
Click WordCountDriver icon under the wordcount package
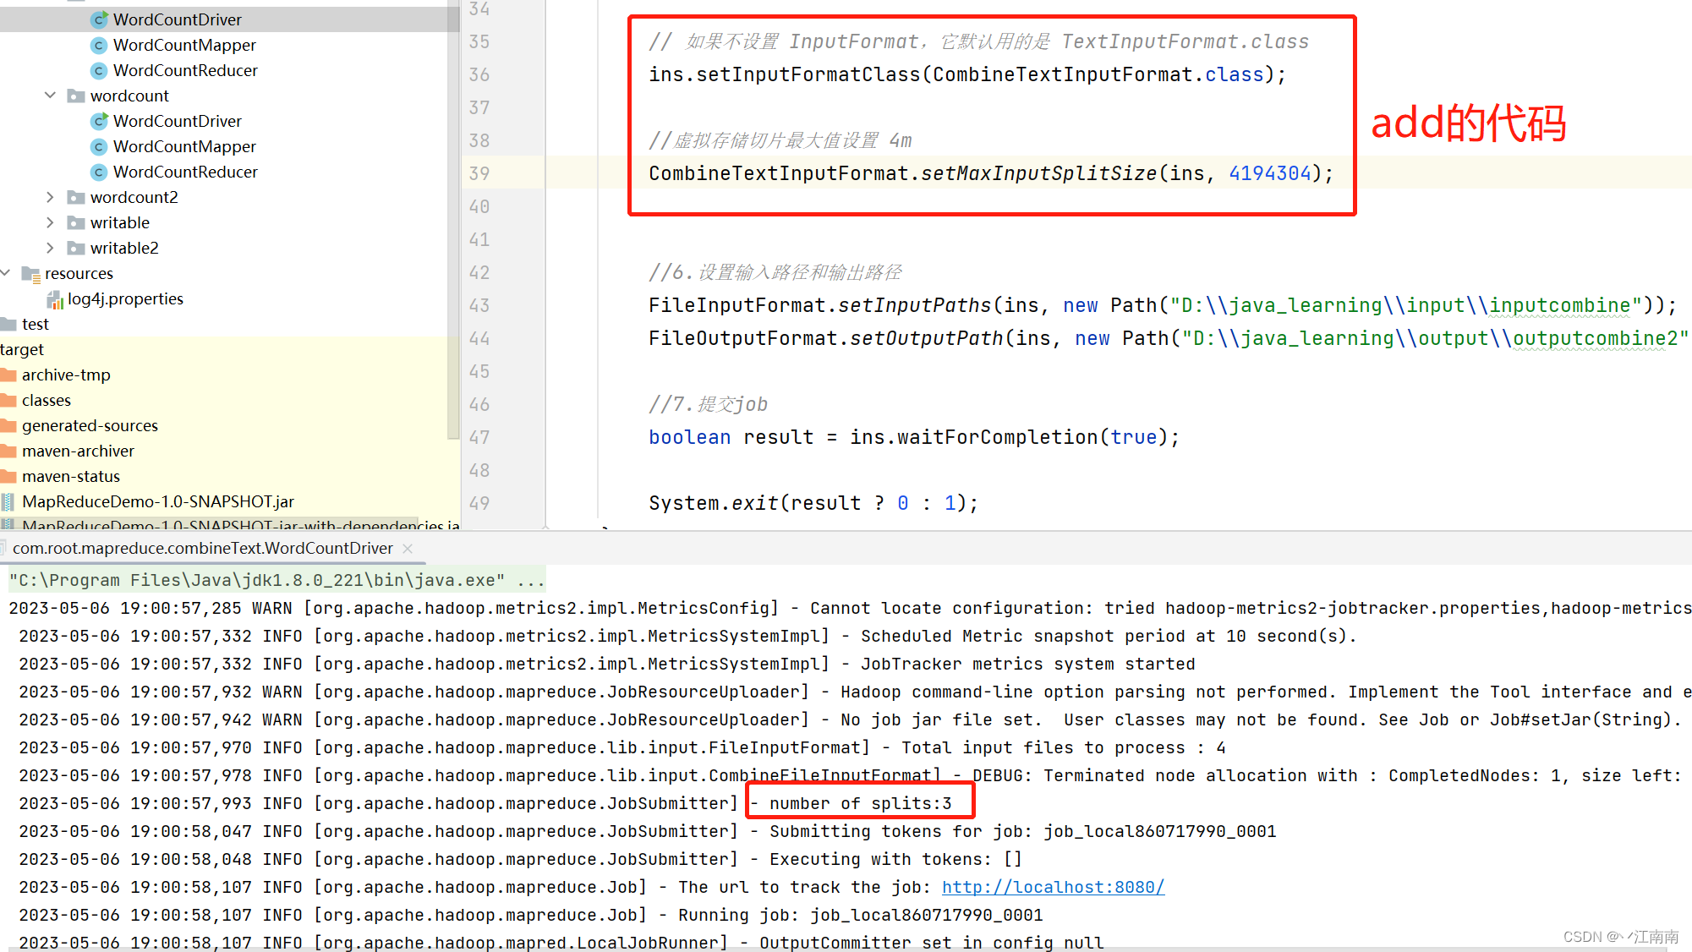pyautogui.click(x=99, y=121)
